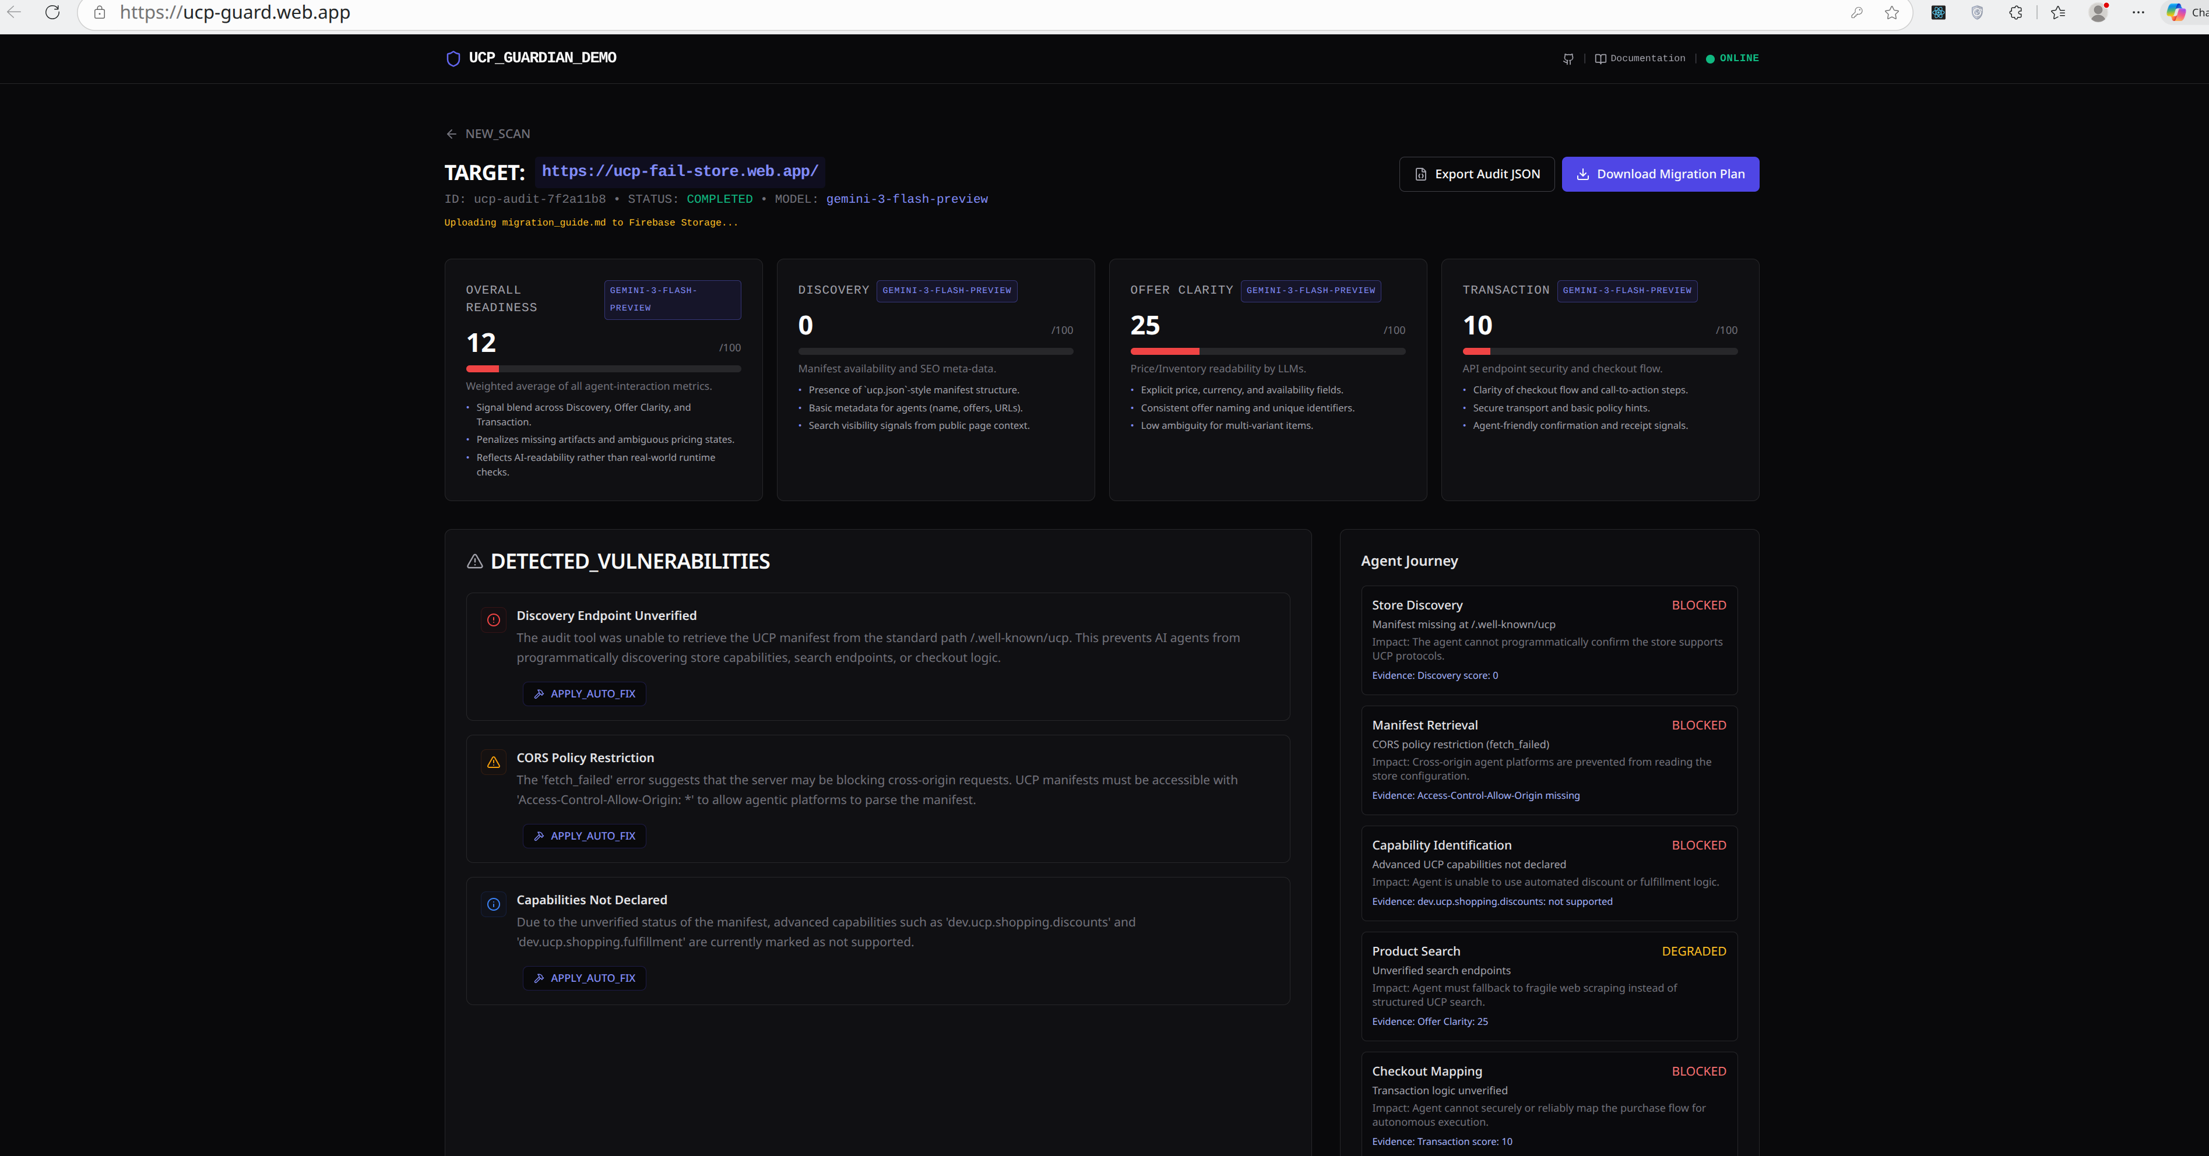Image resolution: width=2209 pixels, height=1156 pixels.
Task: Open target URL ucp-fail-store.web.app link
Action: 679,171
